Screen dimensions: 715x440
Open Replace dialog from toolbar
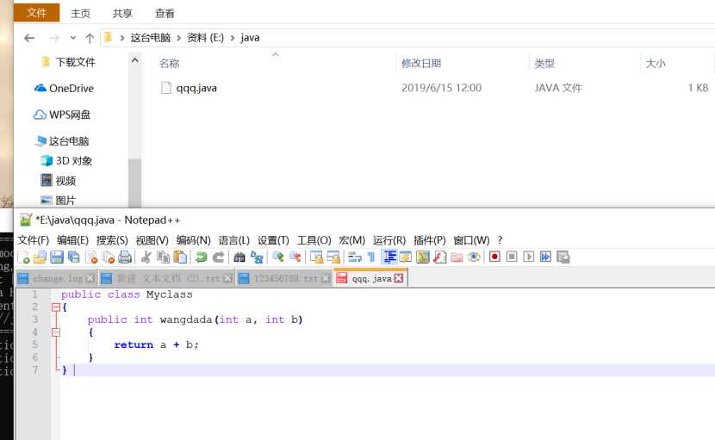coord(257,257)
